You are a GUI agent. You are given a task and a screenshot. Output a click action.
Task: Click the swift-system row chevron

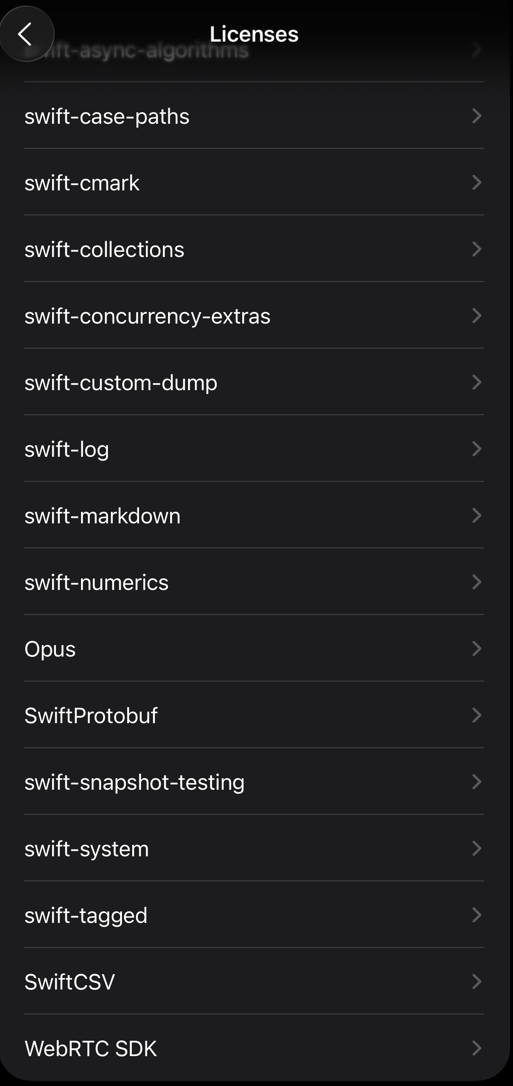pyautogui.click(x=477, y=849)
